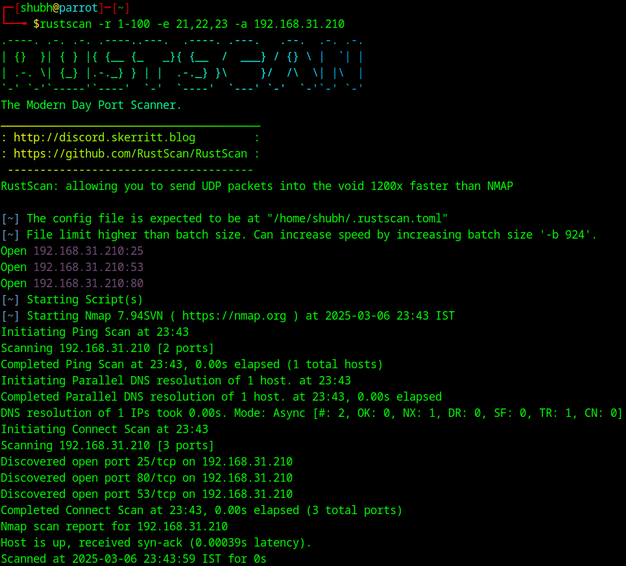Click the shubh@parrot prompt text
Image resolution: width=626 pixels, height=566 pixels.
(x=59, y=8)
